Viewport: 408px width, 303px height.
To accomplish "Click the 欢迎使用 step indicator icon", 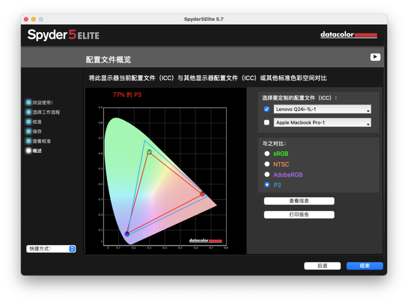I will [28, 102].
